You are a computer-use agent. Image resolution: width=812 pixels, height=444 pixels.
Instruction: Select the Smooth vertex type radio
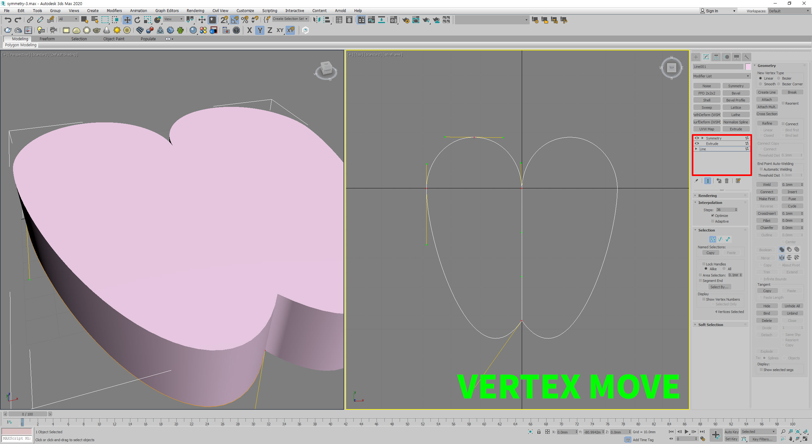[x=761, y=84]
